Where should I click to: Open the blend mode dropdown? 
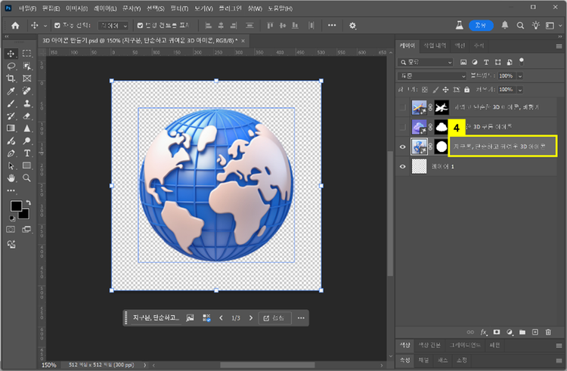[432, 76]
